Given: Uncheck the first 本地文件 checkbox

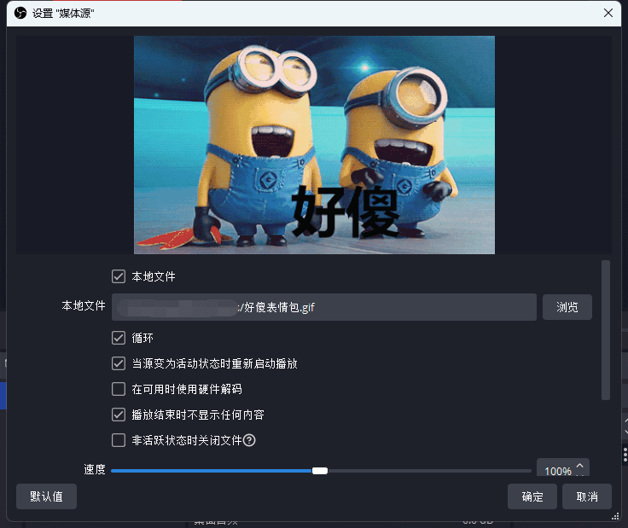Looking at the screenshot, I should coord(119,276).
